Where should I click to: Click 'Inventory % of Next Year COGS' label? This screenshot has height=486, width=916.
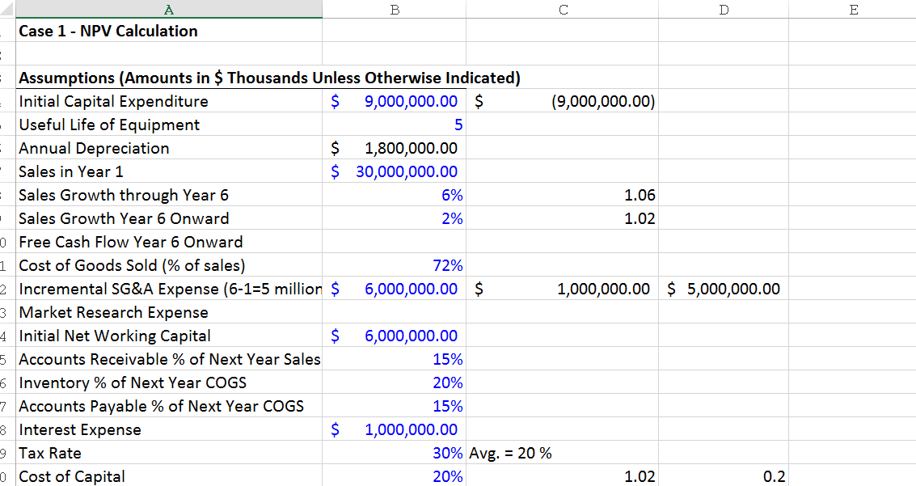point(169,382)
